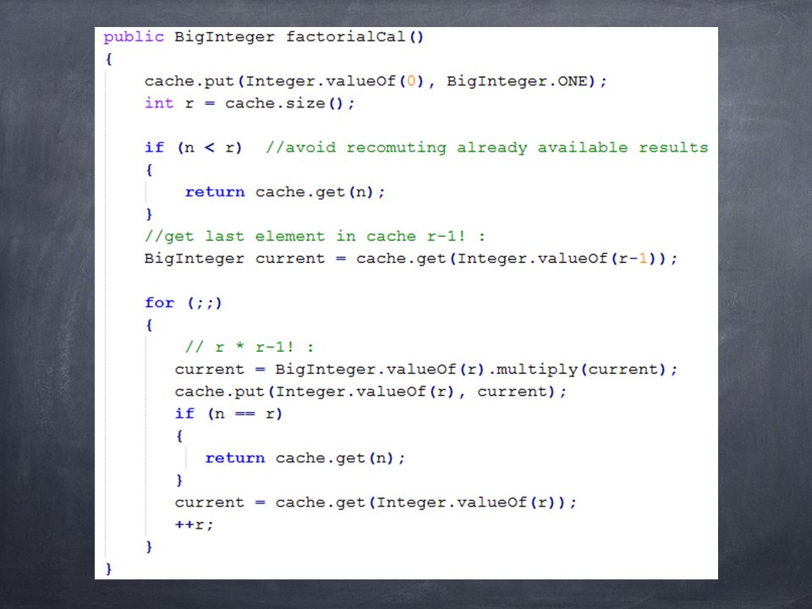
Task: Click the method's final closing brace
Action: (108, 569)
